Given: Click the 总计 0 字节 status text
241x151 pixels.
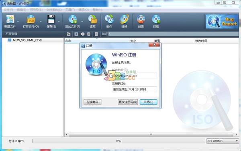Looking at the screenshot, I should (x=16, y=141).
